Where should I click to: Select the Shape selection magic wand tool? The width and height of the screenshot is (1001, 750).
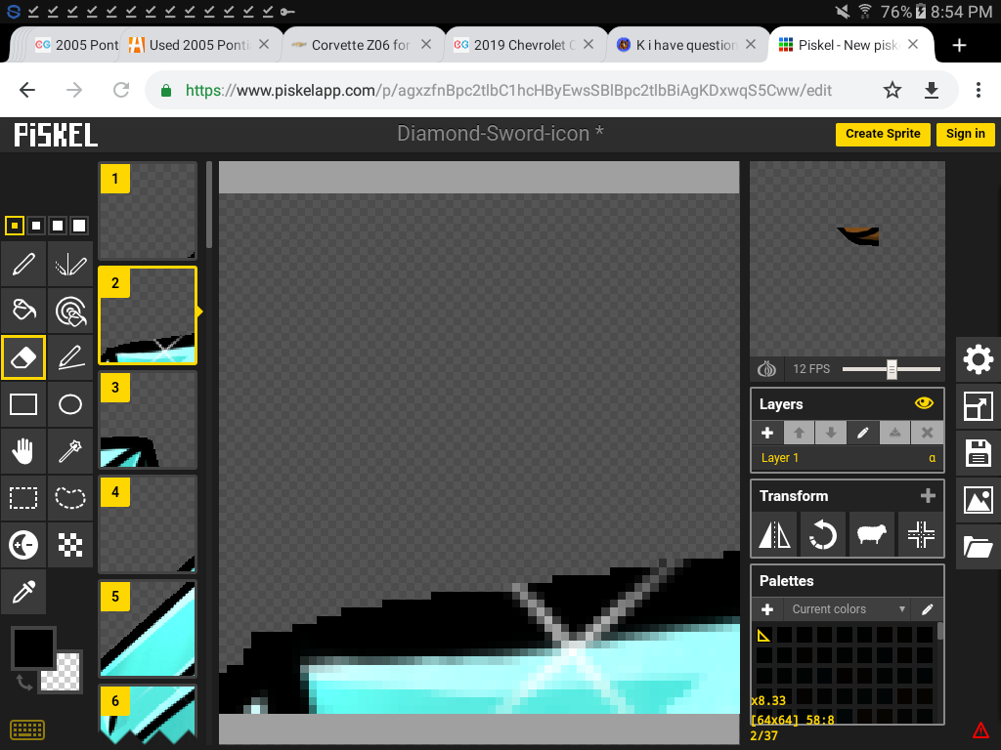tap(70, 451)
